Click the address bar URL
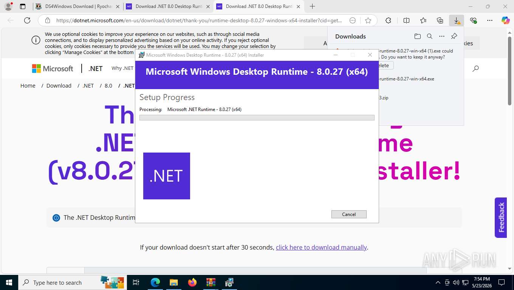Viewport: 514px width, 290px height. [x=199, y=20]
